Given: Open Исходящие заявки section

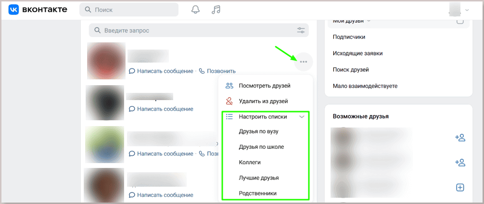Looking at the screenshot, I should [x=358, y=53].
